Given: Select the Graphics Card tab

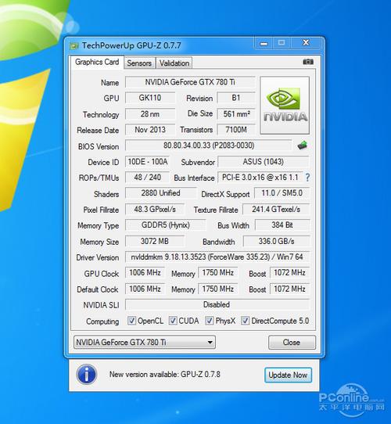Looking at the screenshot, I should [x=97, y=63].
